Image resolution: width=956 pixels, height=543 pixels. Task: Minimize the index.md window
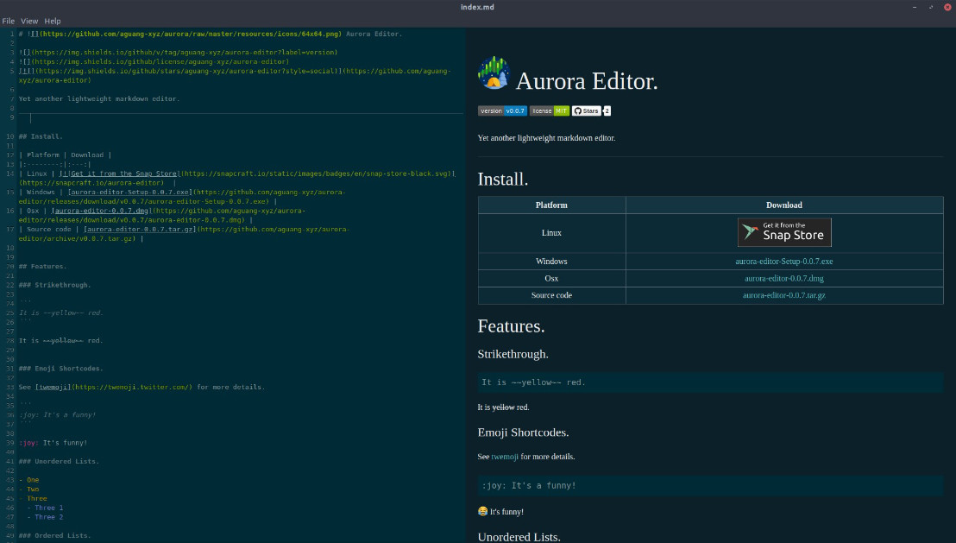pyautogui.click(x=915, y=7)
